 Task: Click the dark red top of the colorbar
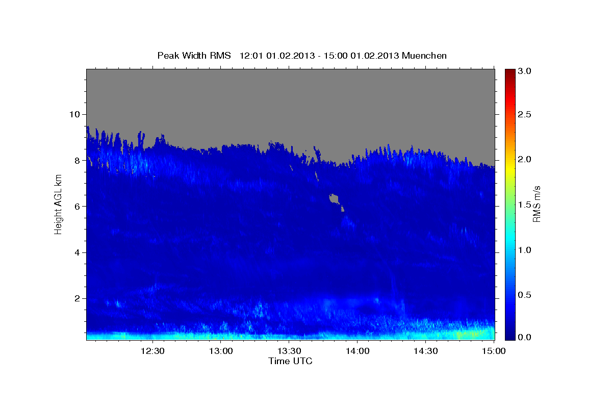coord(509,74)
